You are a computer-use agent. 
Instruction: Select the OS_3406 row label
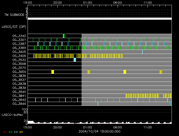(19, 56)
